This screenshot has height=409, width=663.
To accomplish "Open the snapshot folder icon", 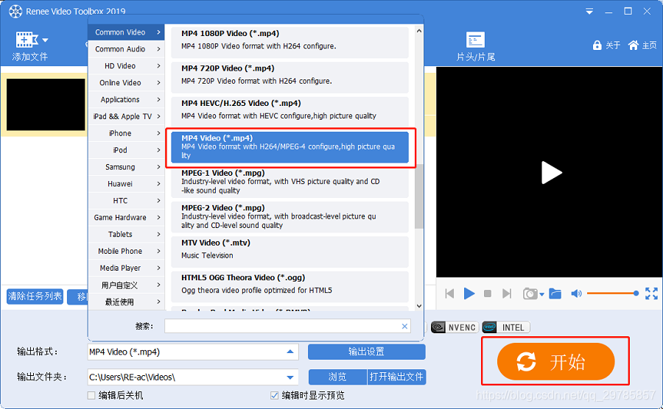I will pos(555,294).
